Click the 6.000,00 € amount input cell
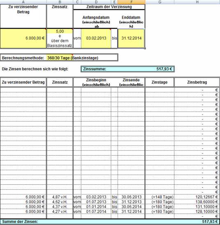The height and width of the screenshot is (225, 220). coord(23,38)
